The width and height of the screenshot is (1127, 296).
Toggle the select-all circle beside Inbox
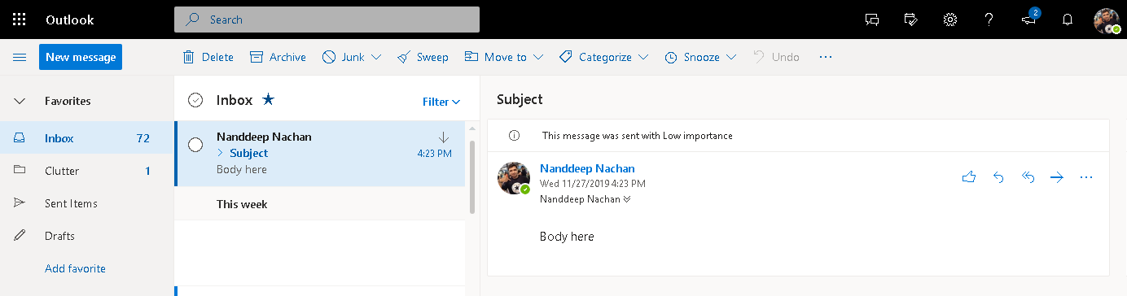(x=195, y=100)
